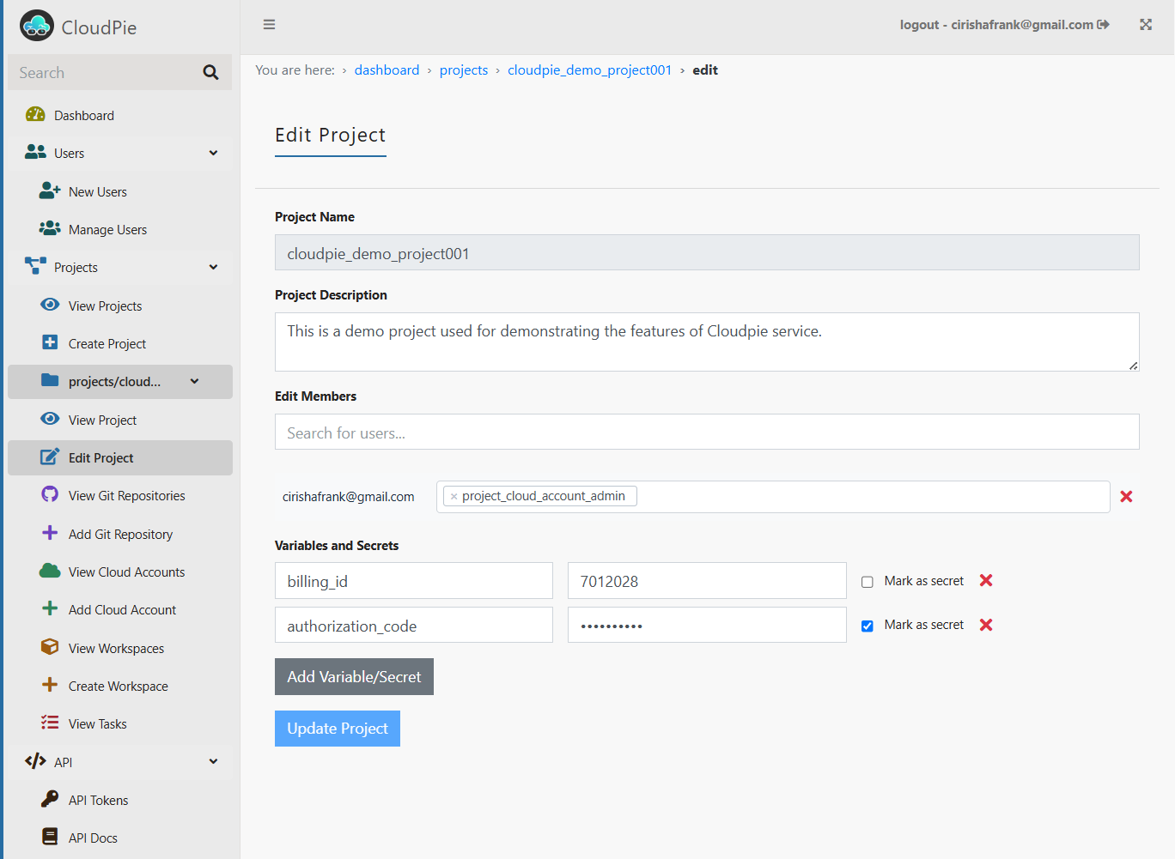Delete the billing_id variable row
Viewport: 1175px width, 859px height.
[x=986, y=581]
